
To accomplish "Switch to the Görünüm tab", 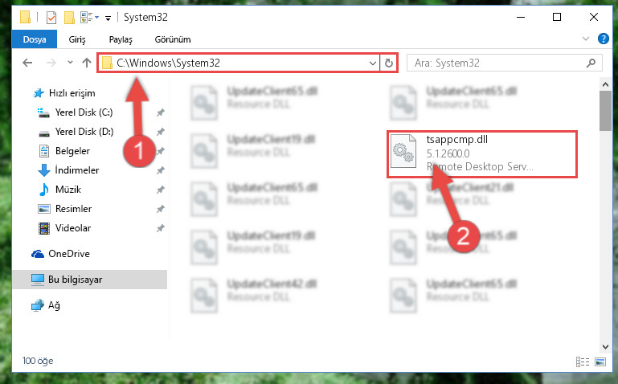I will point(173,39).
